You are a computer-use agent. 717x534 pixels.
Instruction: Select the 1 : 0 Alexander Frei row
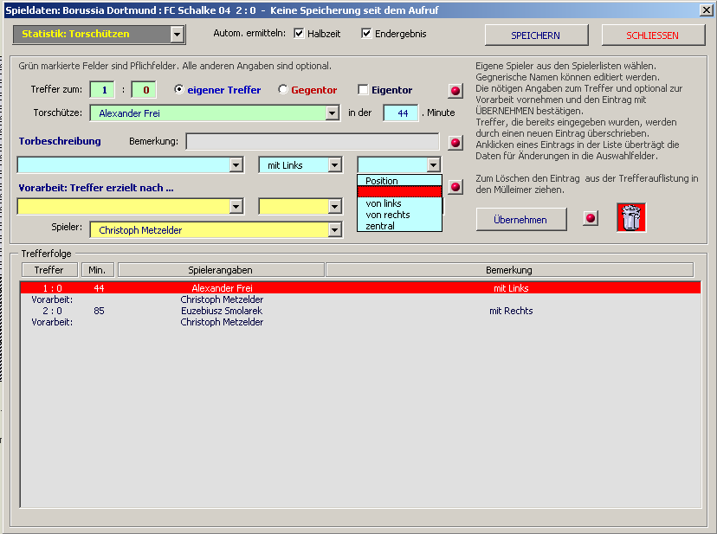coord(360,288)
